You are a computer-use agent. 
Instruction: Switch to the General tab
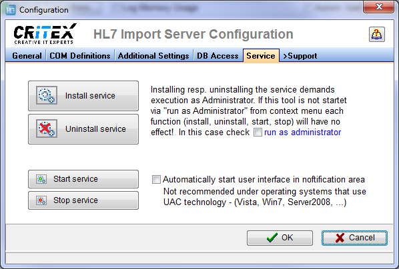pyautogui.click(x=27, y=56)
